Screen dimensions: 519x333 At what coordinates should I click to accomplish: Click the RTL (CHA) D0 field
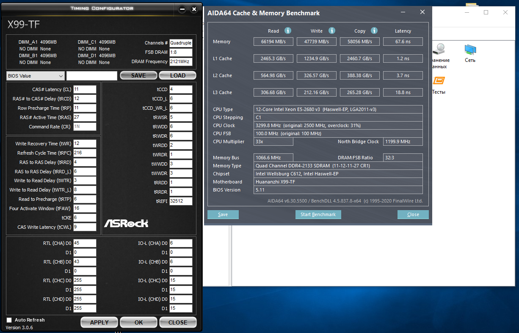pyautogui.click(x=85, y=243)
